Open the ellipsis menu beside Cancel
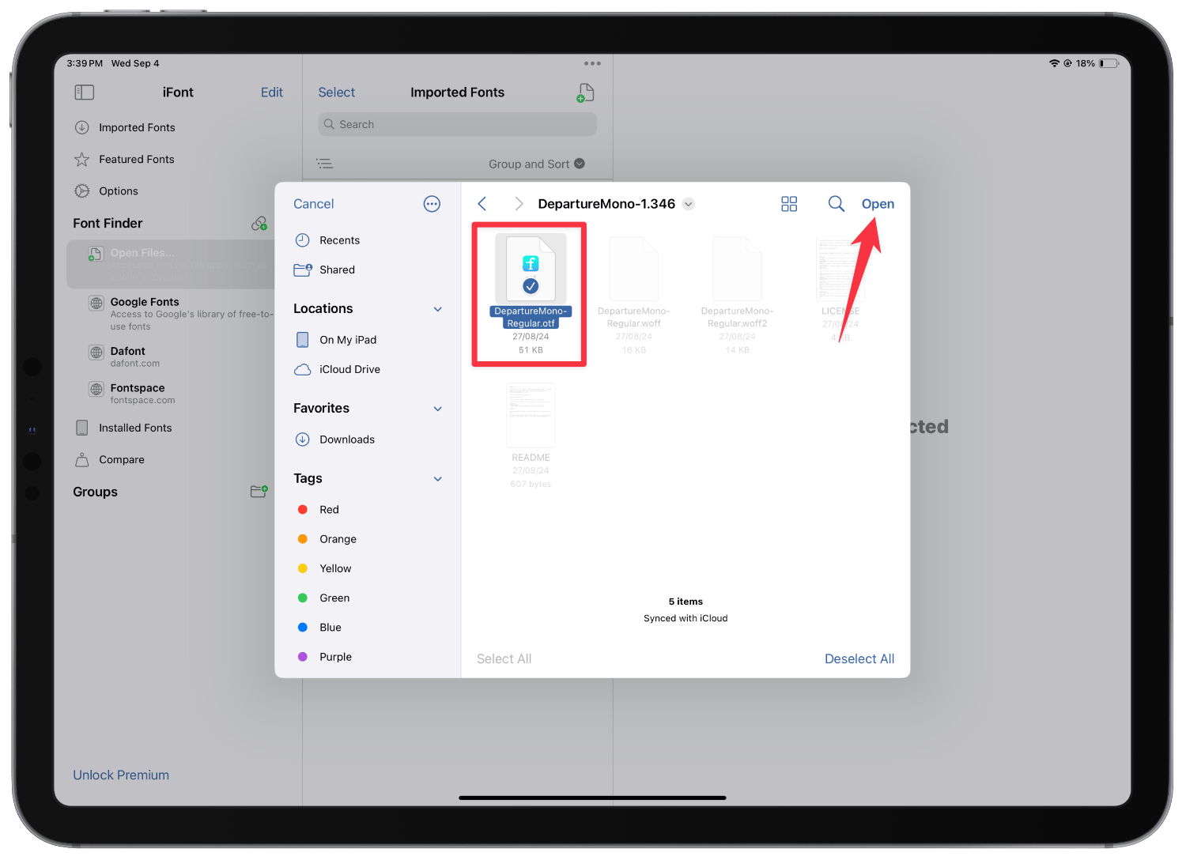Screen dimensions: 1186x860 pyautogui.click(x=432, y=203)
